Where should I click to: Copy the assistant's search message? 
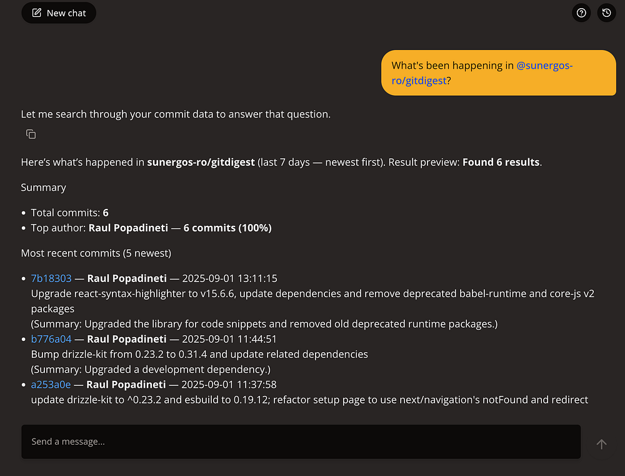31,134
